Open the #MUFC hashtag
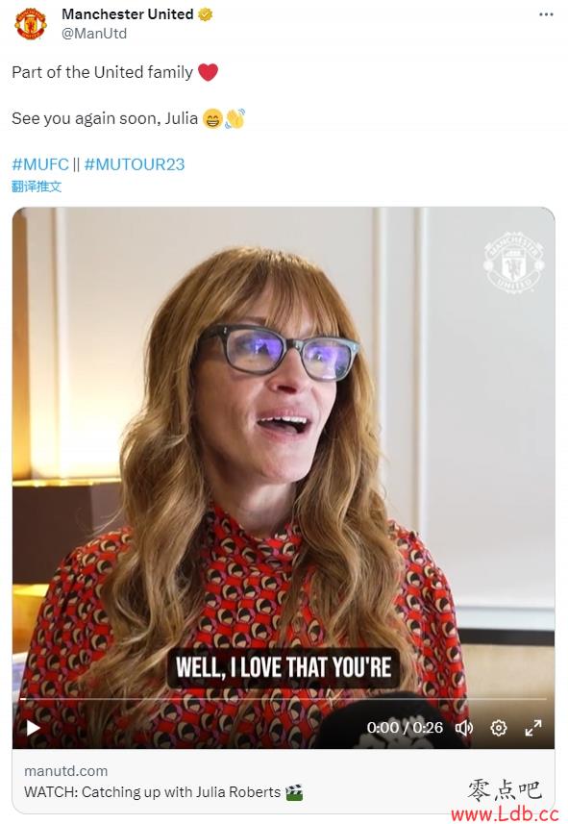 point(40,164)
